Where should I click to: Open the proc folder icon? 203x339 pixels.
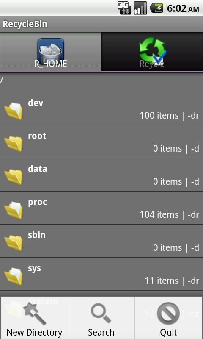14,210
